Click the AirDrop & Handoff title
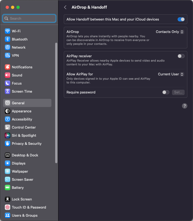Screen dimensions: 193x221 pos(89,7)
